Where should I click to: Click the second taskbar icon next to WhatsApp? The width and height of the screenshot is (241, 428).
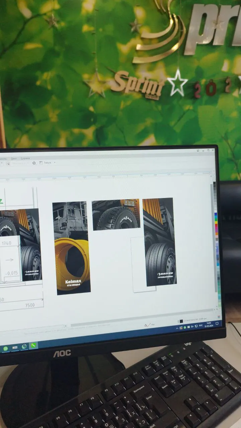(x=15, y=348)
